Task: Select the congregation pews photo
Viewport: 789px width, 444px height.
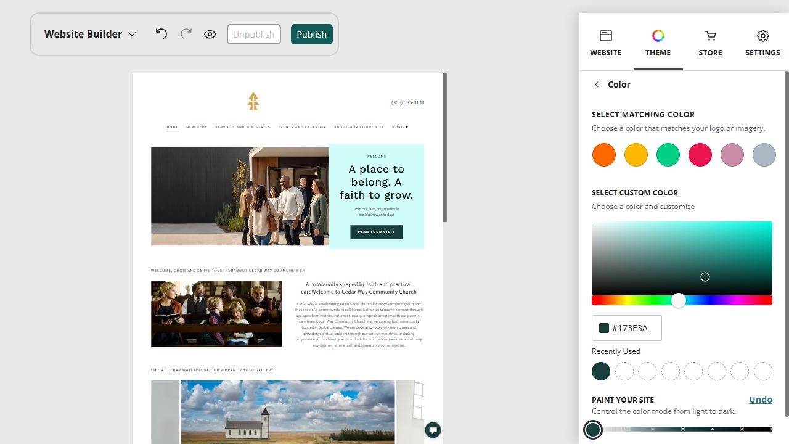Action: pos(216,314)
